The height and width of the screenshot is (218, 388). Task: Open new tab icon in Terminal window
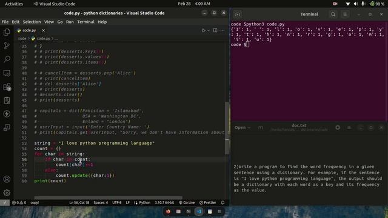238,15
